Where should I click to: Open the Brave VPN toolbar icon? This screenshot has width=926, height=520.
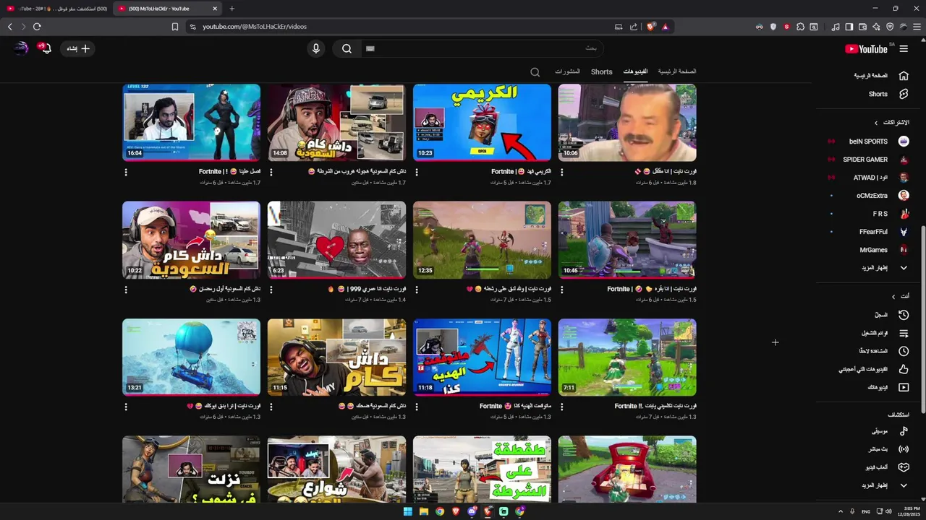[890, 27]
